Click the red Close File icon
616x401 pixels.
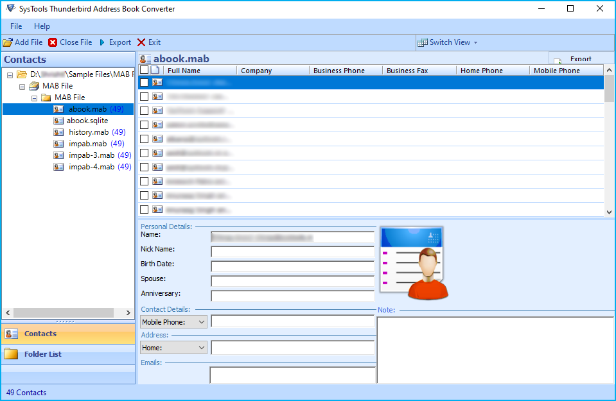(x=53, y=42)
